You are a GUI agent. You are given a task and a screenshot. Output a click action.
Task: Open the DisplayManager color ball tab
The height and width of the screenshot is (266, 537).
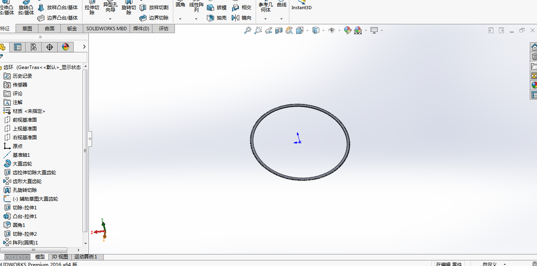point(66,47)
